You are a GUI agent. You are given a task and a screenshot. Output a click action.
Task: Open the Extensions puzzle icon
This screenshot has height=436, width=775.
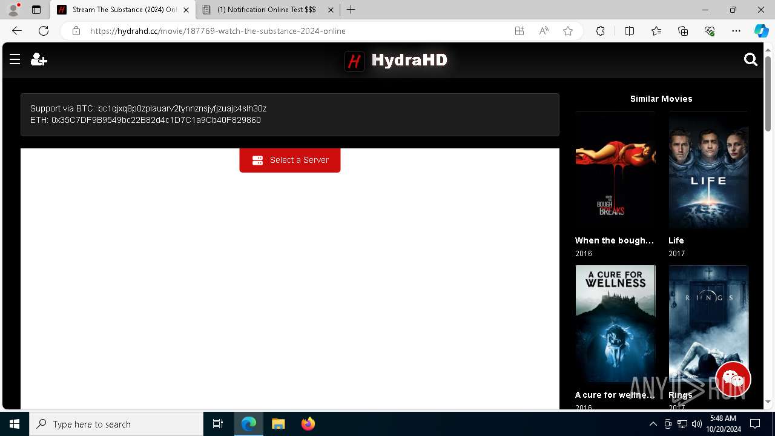(600, 31)
